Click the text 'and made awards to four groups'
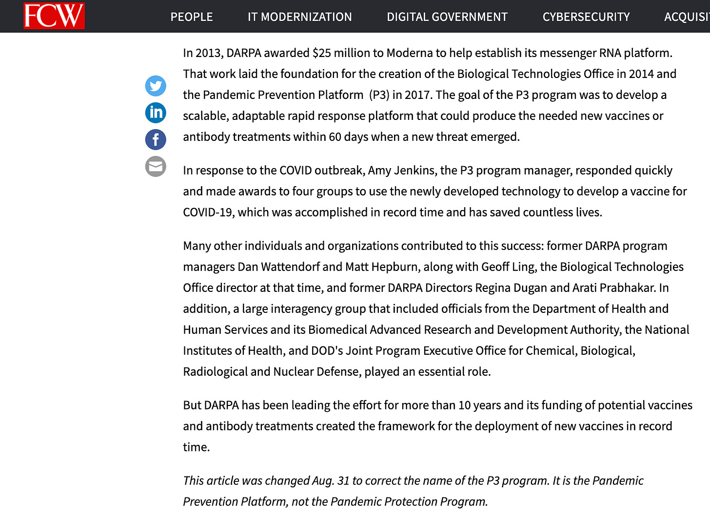The image size is (710, 519). point(268,191)
